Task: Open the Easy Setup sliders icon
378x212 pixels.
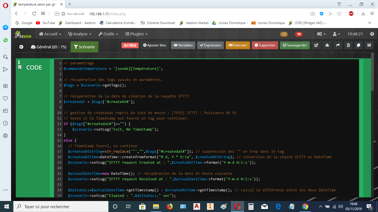Action: click(x=372, y=14)
